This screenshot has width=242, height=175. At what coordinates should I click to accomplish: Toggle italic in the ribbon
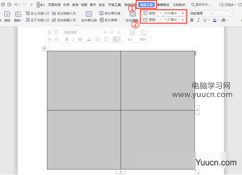[x=198, y=20]
